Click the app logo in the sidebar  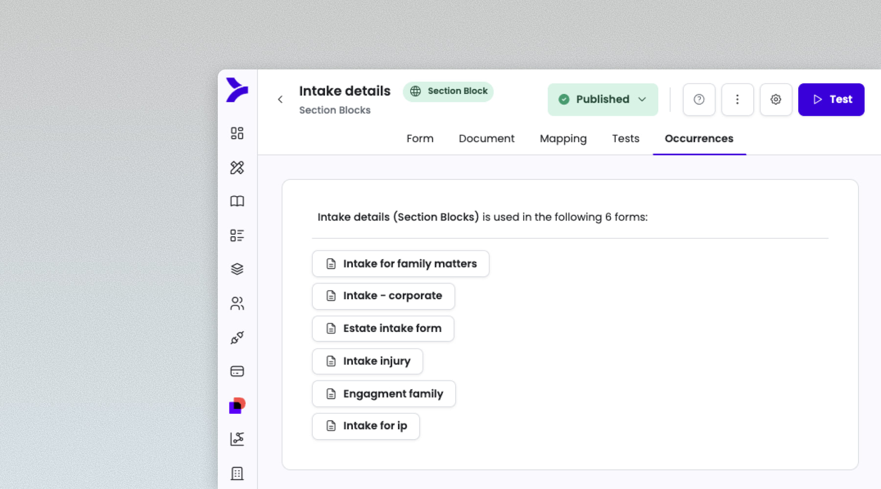(x=237, y=90)
